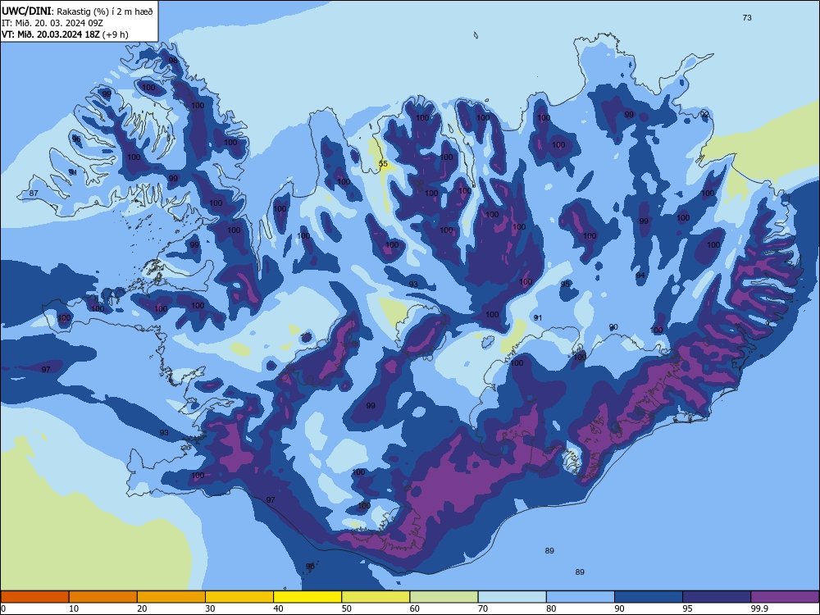Select the yellow-green 50–60 legend swatch

point(376,597)
